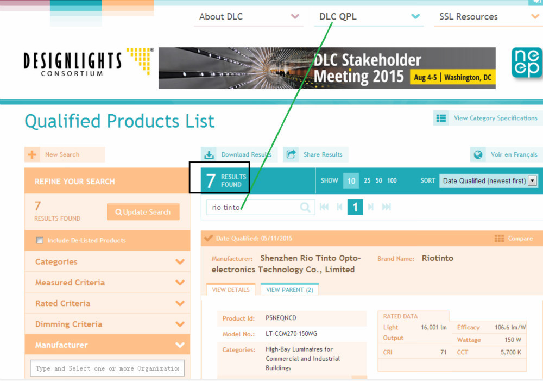Viewport: 543px width, 381px height.
Task: Open the About DLC dropdown menu
Action: point(249,17)
